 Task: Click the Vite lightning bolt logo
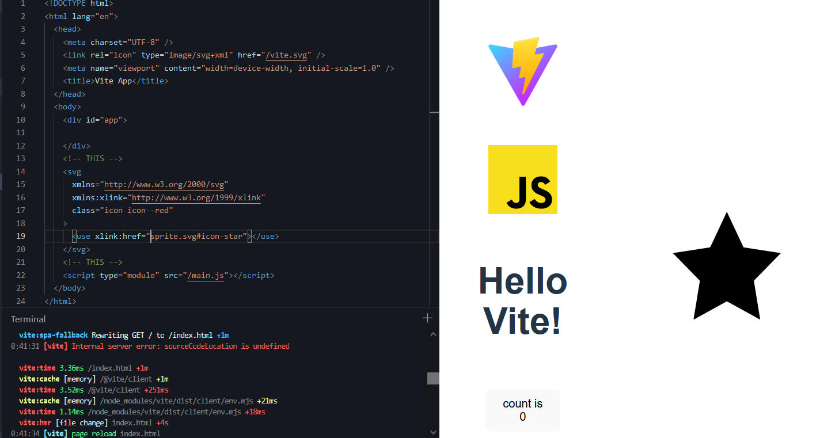click(522, 71)
